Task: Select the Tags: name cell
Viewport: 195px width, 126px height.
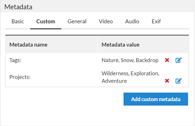Action: pyautogui.click(x=51, y=60)
